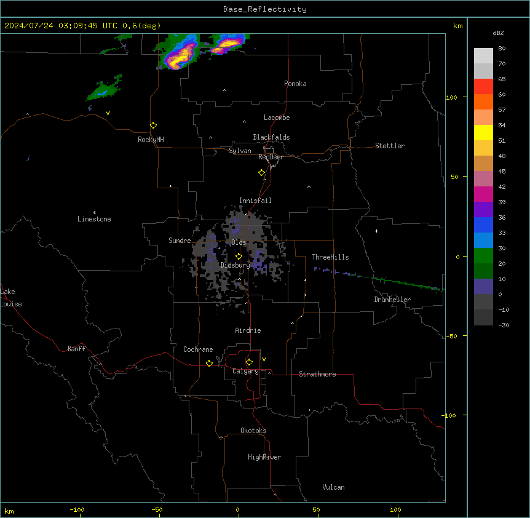Screen dimensions: 530x518
Task: Select the Drumheller town label
Action: coord(392,300)
